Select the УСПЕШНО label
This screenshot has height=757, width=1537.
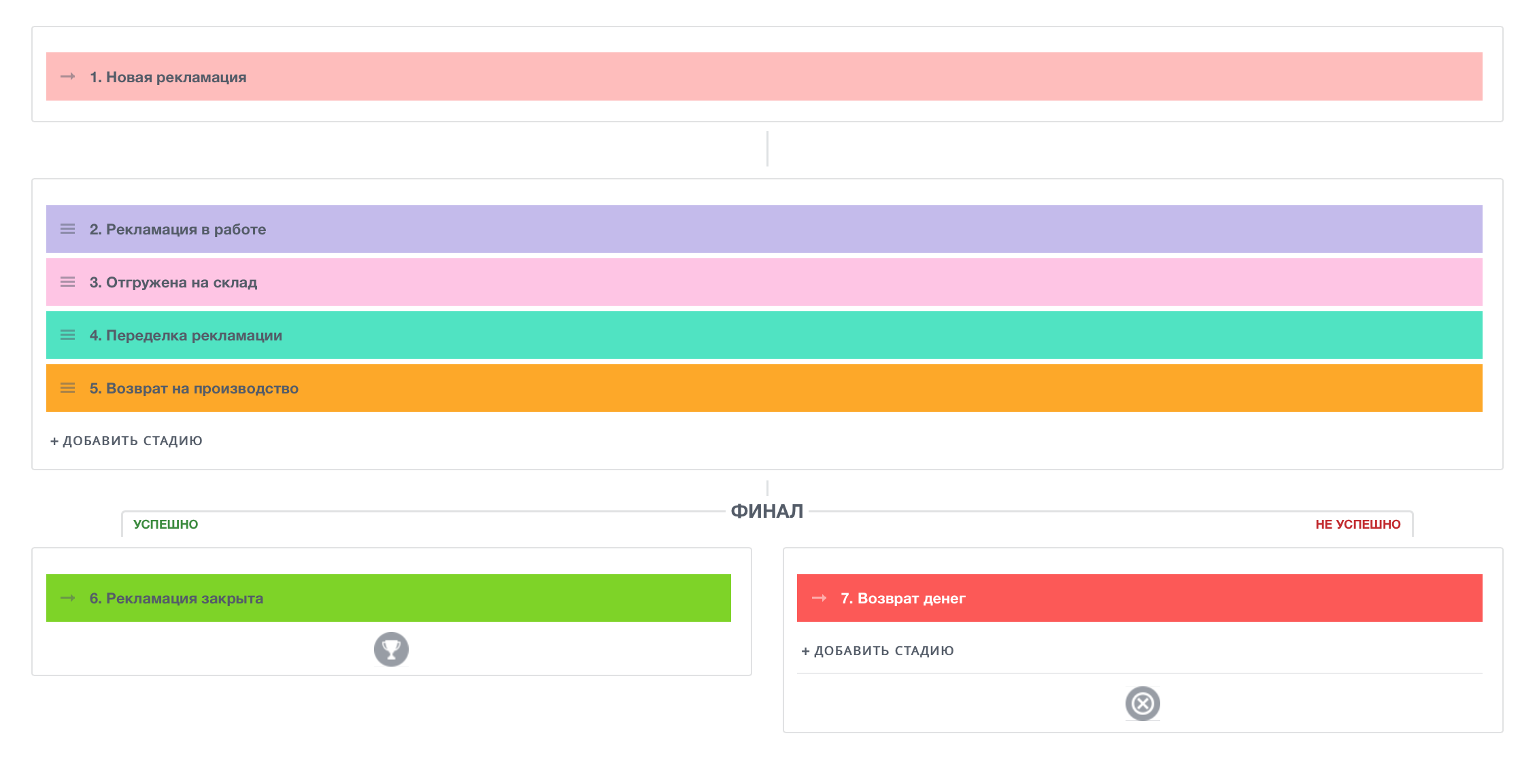pos(165,525)
